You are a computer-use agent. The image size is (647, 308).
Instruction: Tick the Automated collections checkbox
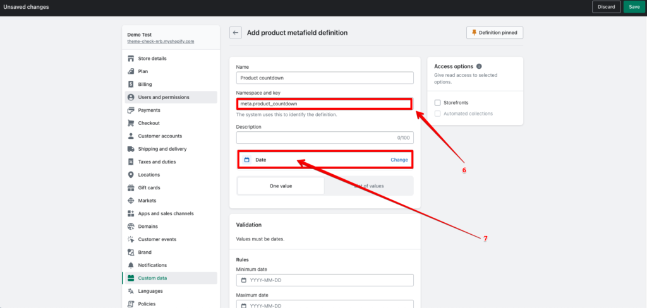coord(437,114)
